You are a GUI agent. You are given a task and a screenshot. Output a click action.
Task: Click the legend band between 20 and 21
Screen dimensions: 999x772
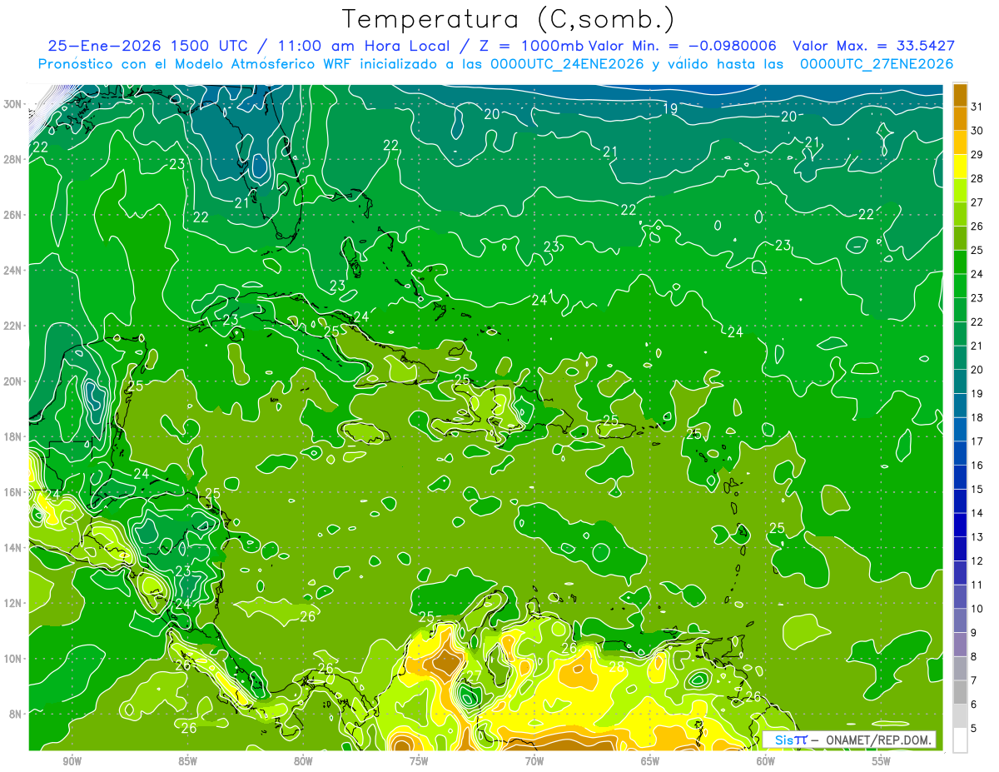960,357
